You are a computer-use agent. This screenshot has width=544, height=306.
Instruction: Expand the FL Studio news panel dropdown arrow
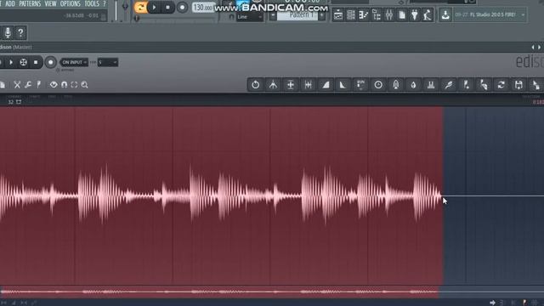523,15
